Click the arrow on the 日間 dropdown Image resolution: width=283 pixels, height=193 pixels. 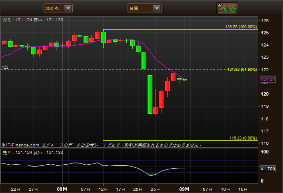pyautogui.click(x=157, y=8)
